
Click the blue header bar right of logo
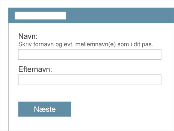pyautogui.click(x=119, y=15)
